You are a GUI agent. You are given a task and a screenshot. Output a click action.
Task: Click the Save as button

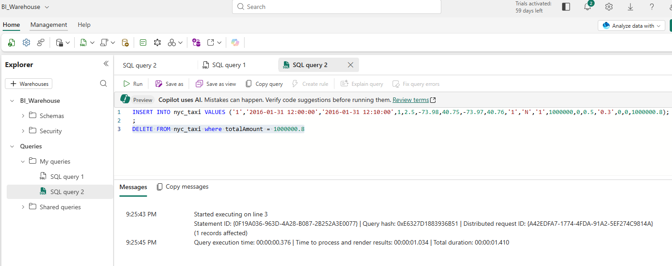coord(169,84)
